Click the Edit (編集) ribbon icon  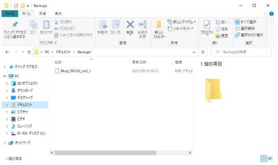point(222,29)
